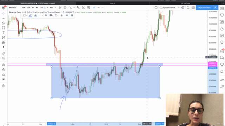This screenshot has width=225, height=126.
Task: Open chart settings gear in top toolbar
Action: pyautogui.click(x=183, y=8)
